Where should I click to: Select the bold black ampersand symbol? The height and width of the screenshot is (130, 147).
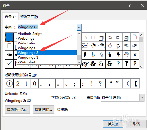(x=93, y=64)
